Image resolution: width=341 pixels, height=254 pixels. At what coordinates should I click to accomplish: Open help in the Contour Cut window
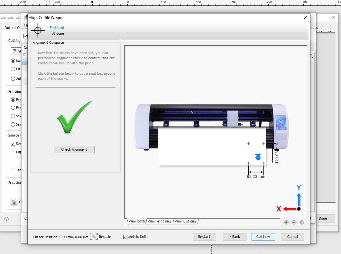click(x=6, y=219)
